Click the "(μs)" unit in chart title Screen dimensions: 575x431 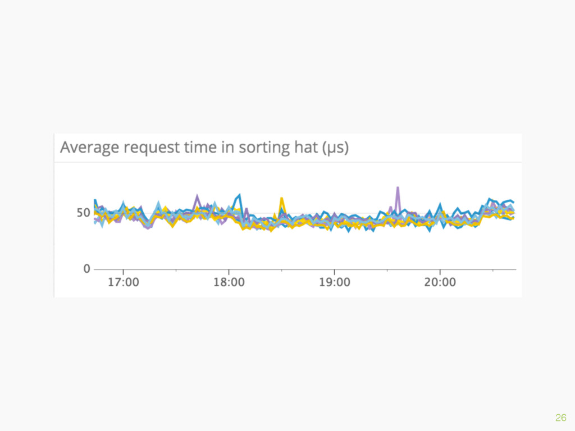point(335,148)
